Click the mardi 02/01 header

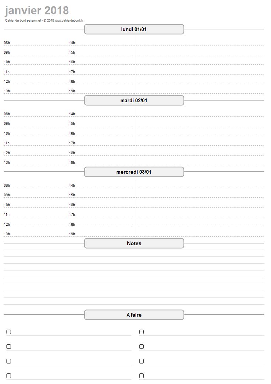coord(134,101)
